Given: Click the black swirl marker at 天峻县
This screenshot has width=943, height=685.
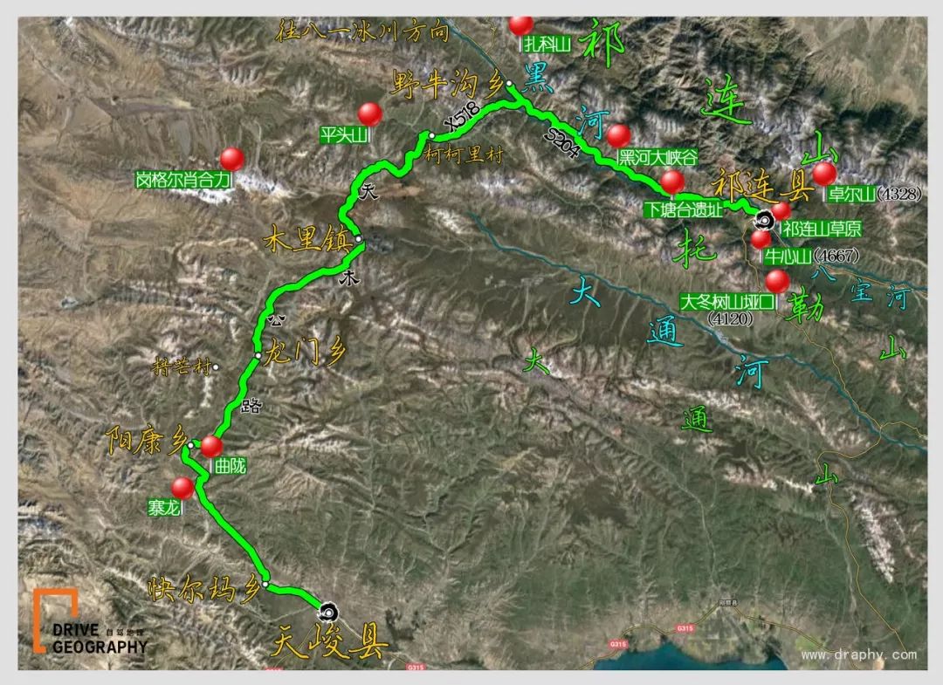Looking at the screenshot, I should (329, 613).
